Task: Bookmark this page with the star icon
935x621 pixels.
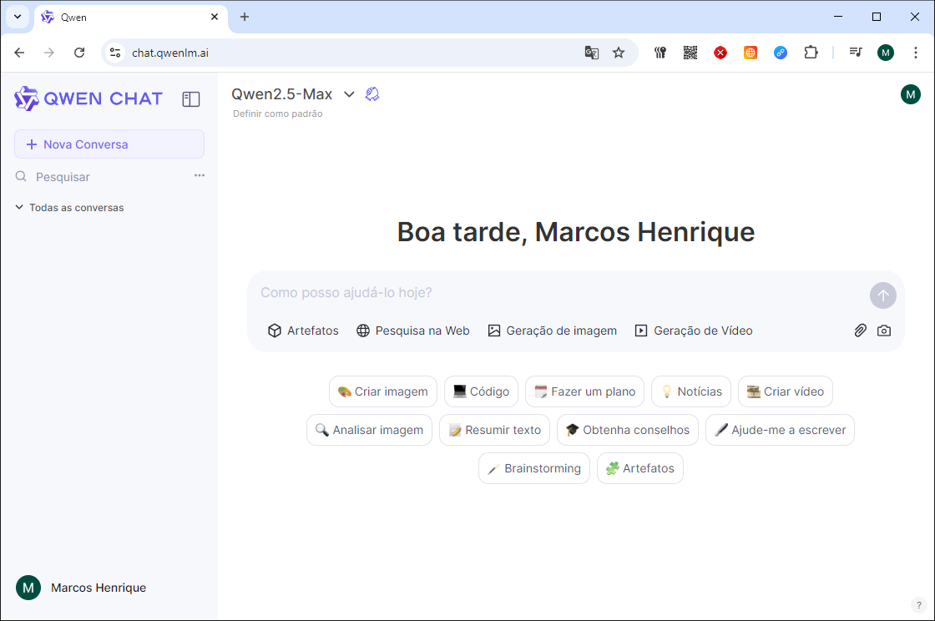Action: 619,53
